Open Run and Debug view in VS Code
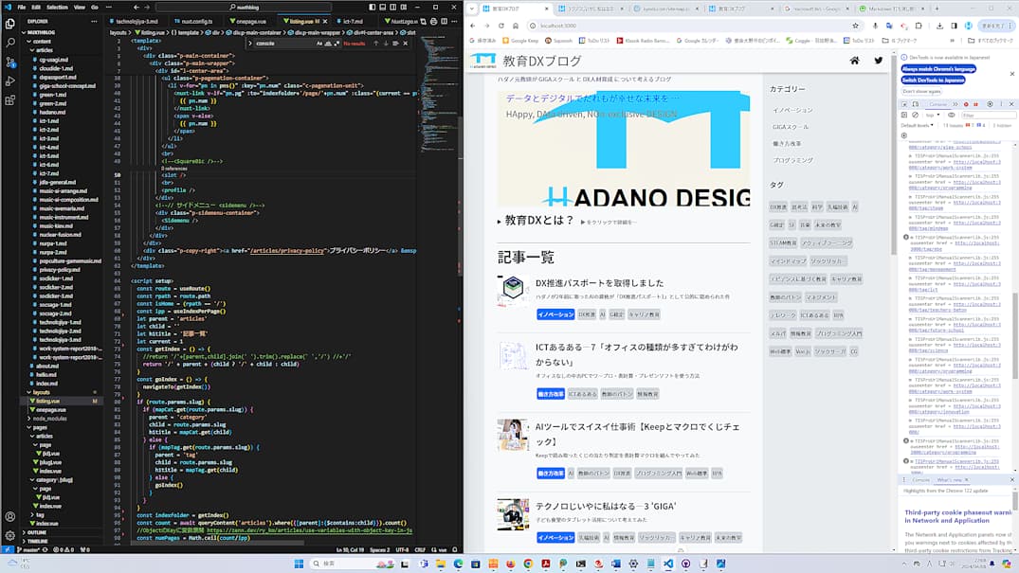1019x573 pixels. [9, 81]
